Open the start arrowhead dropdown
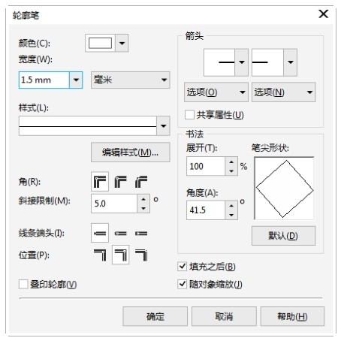This screenshot has width=341, height=341. point(242,62)
